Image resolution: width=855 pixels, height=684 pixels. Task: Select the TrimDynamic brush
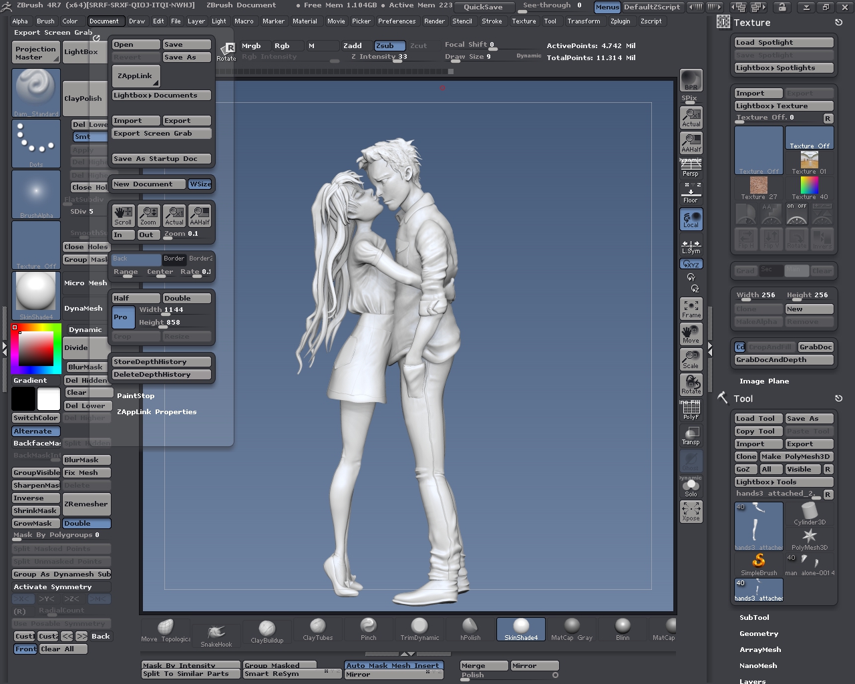tap(419, 629)
